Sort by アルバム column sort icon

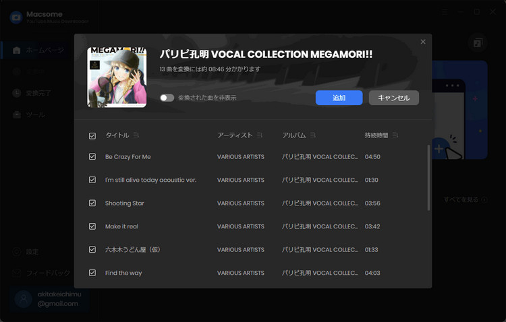(x=312, y=135)
